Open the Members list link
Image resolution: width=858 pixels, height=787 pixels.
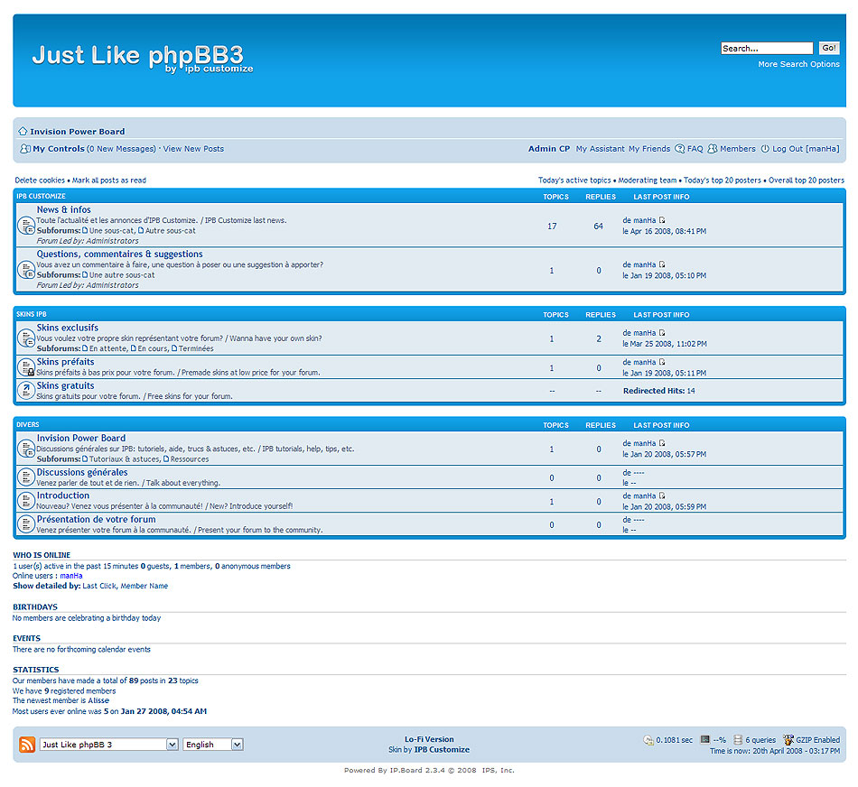tap(738, 149)
